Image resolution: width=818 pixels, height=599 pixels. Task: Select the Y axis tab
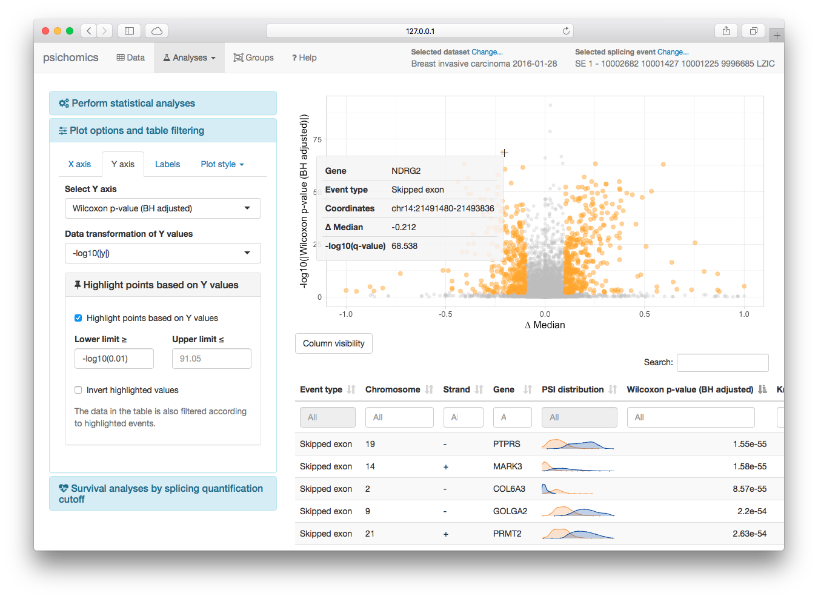(x=123, y=164)
